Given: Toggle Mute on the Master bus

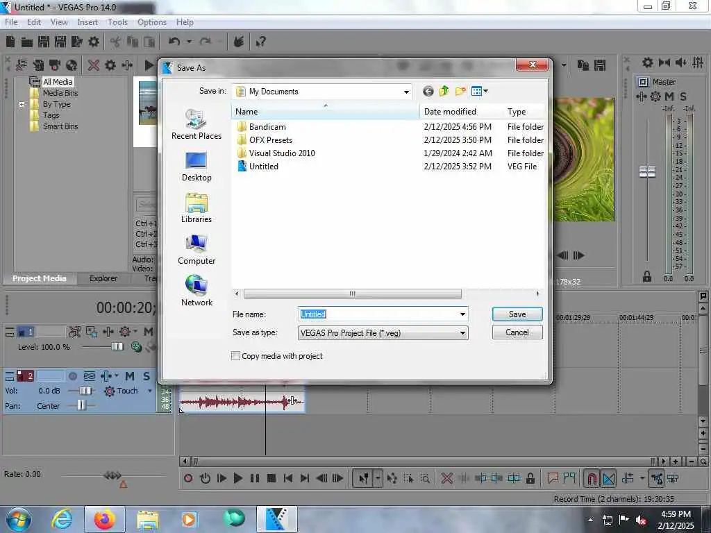Looking at the screenshot, I should pyautogui.click(x=669, y=96).
